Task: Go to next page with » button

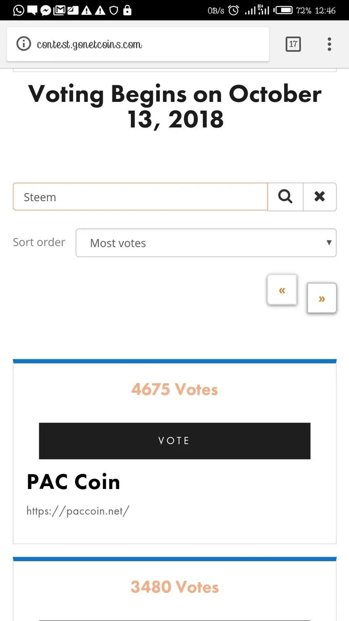Action: (321, 298)
